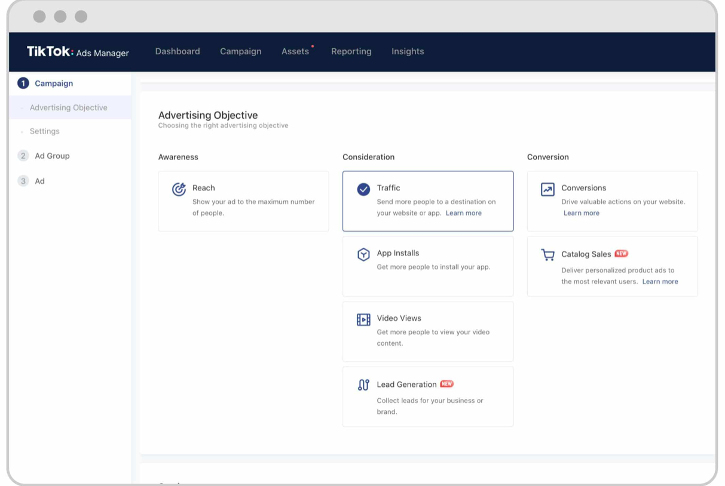This screenshot has width=725, height=486.
Task: Click the App Installs hexagon icon
Action: 363,254
